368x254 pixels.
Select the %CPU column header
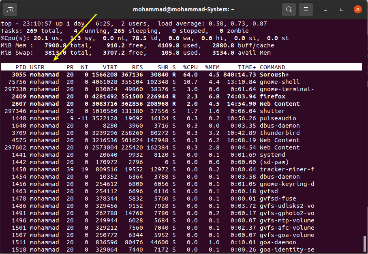190,67
